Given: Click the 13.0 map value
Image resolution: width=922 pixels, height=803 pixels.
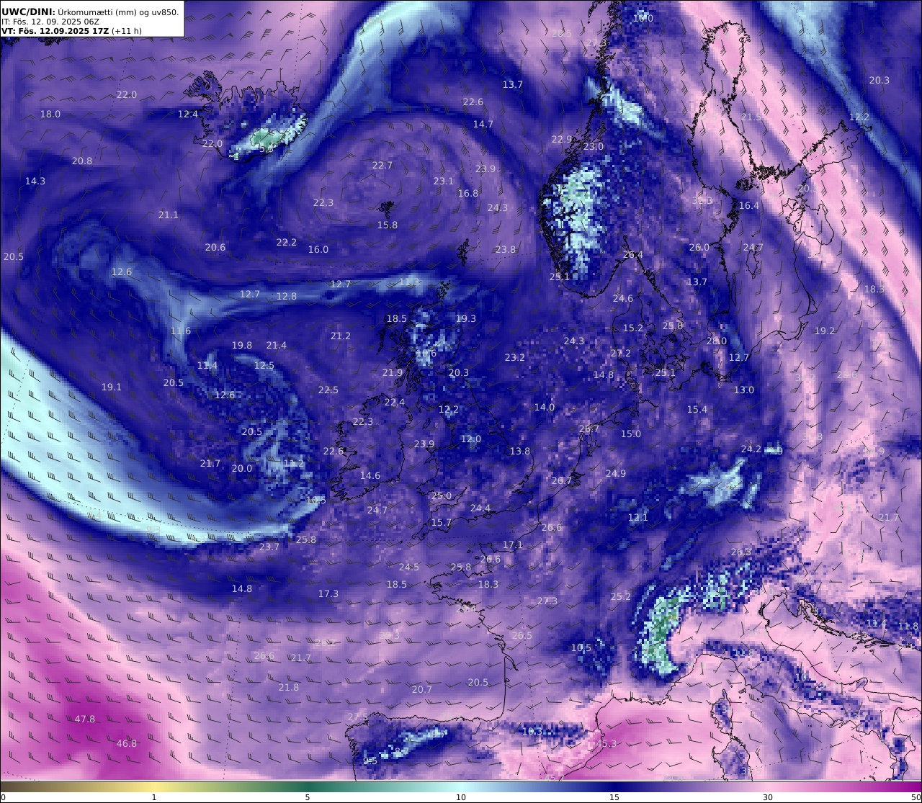Looking at the screenshot, I should [744, 390].
